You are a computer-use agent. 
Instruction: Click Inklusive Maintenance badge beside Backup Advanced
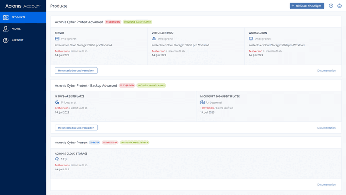click(x=151, y=85)
